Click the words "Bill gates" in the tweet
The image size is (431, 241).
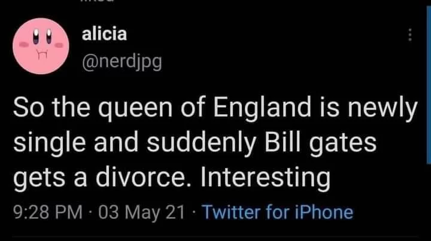click(x=320, y=142)
